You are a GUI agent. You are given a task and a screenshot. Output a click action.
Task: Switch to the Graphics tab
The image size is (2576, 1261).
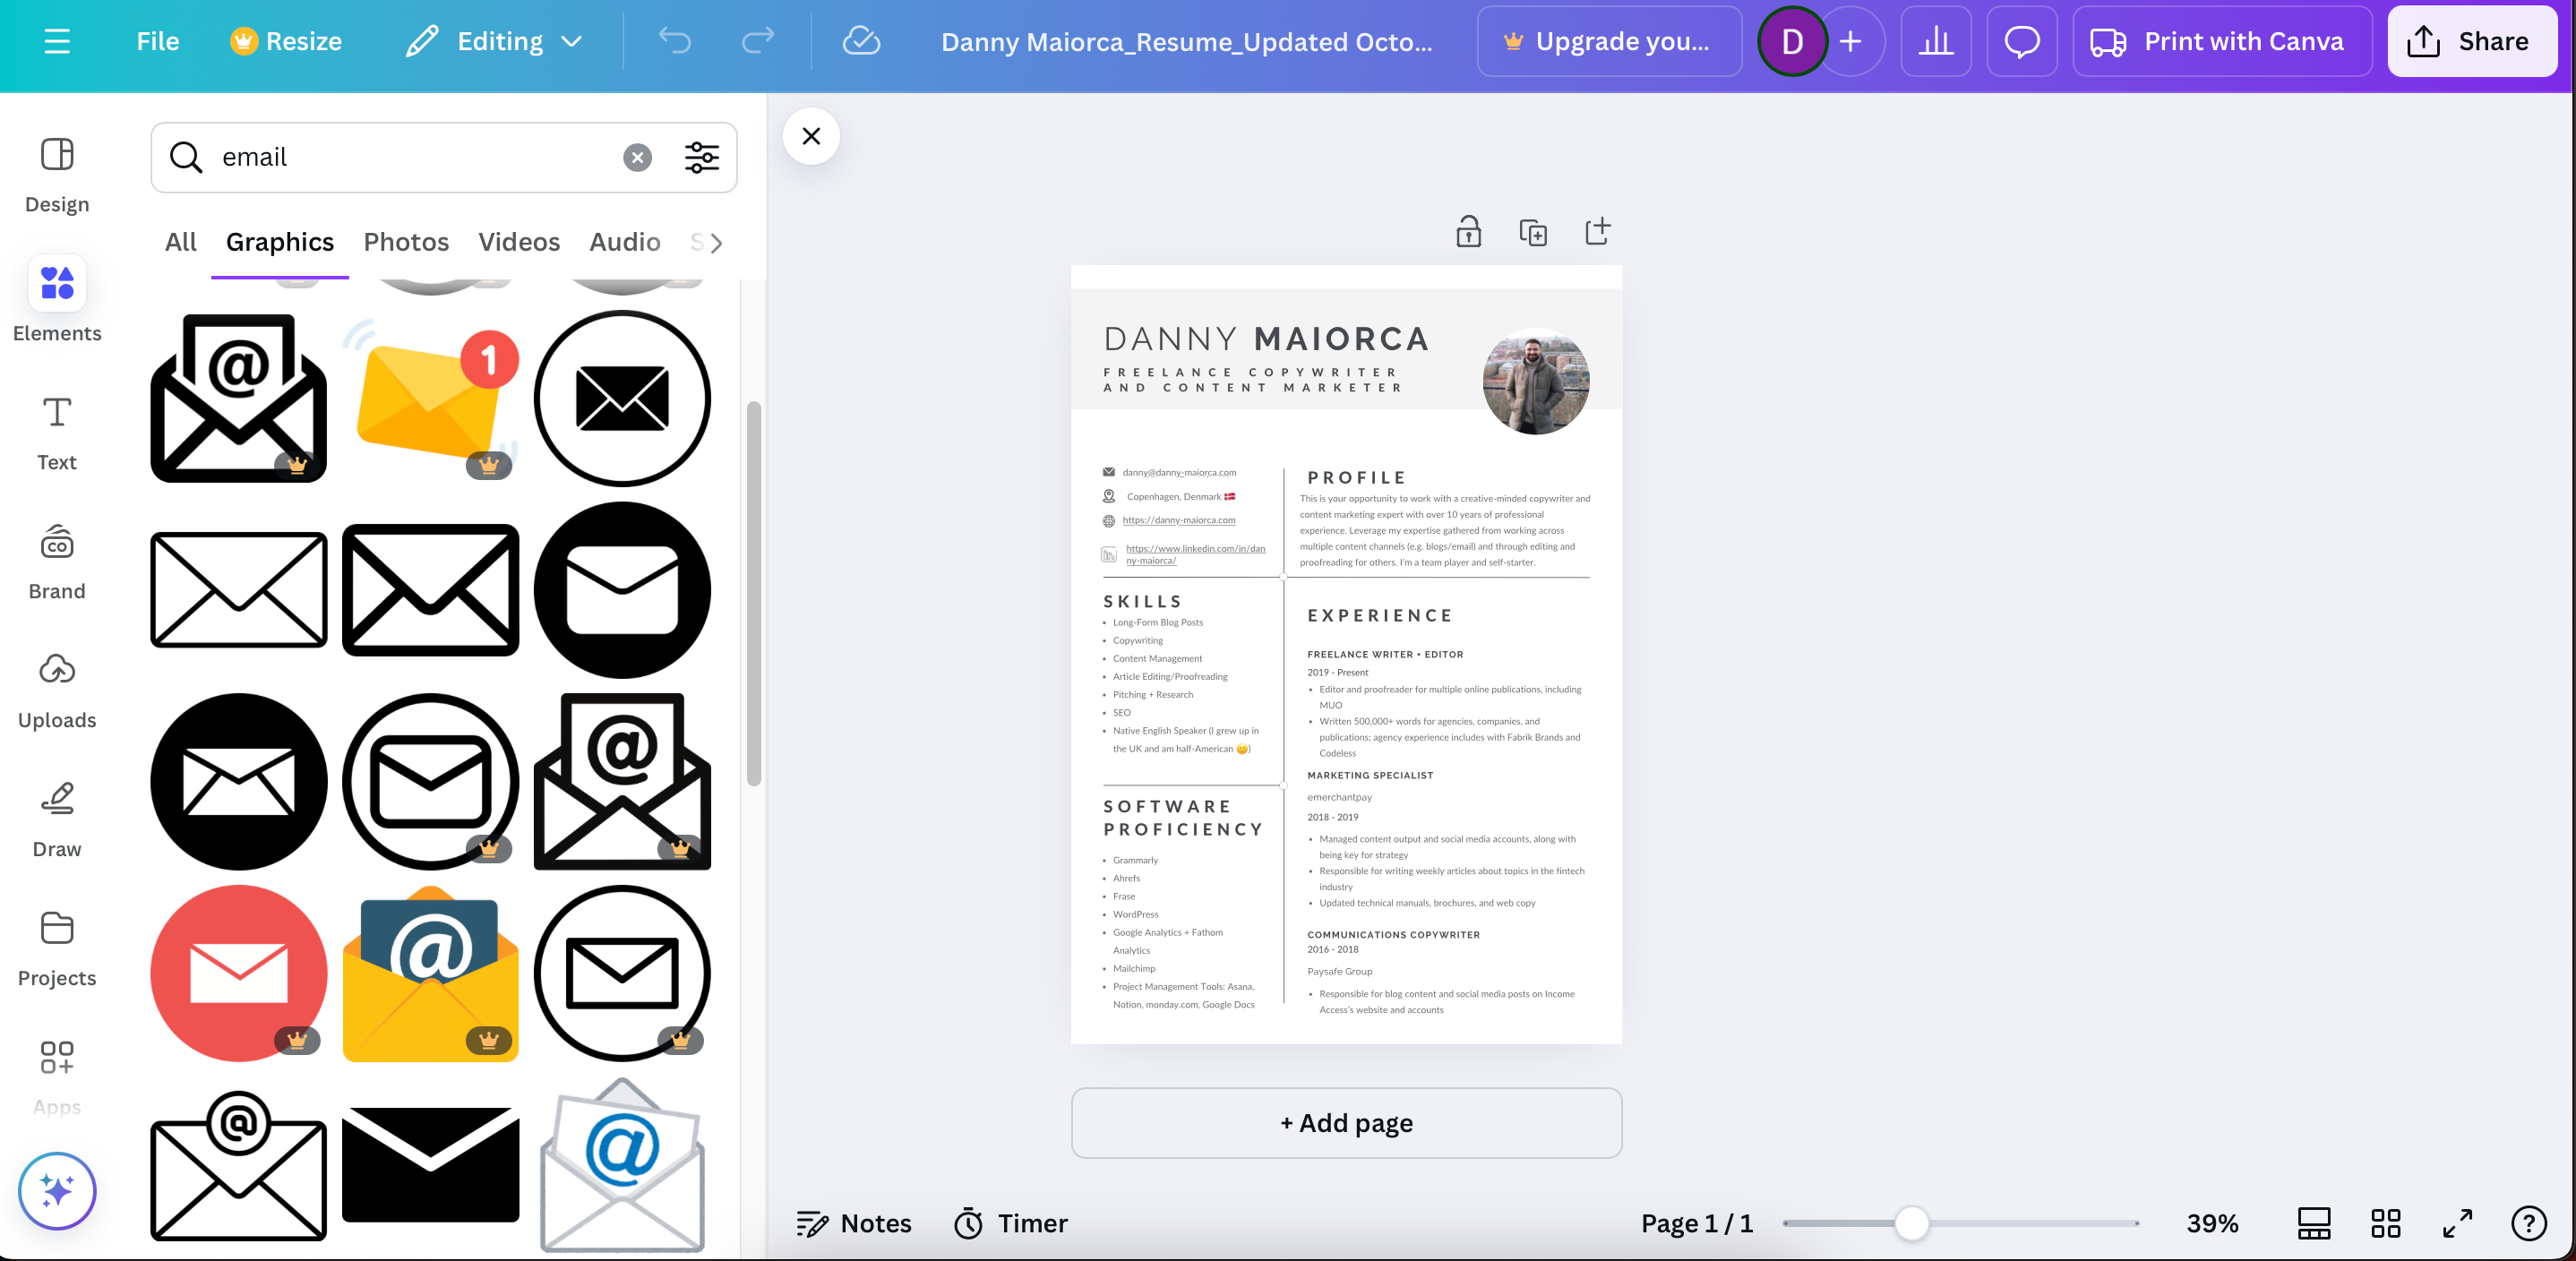point(280,242)
